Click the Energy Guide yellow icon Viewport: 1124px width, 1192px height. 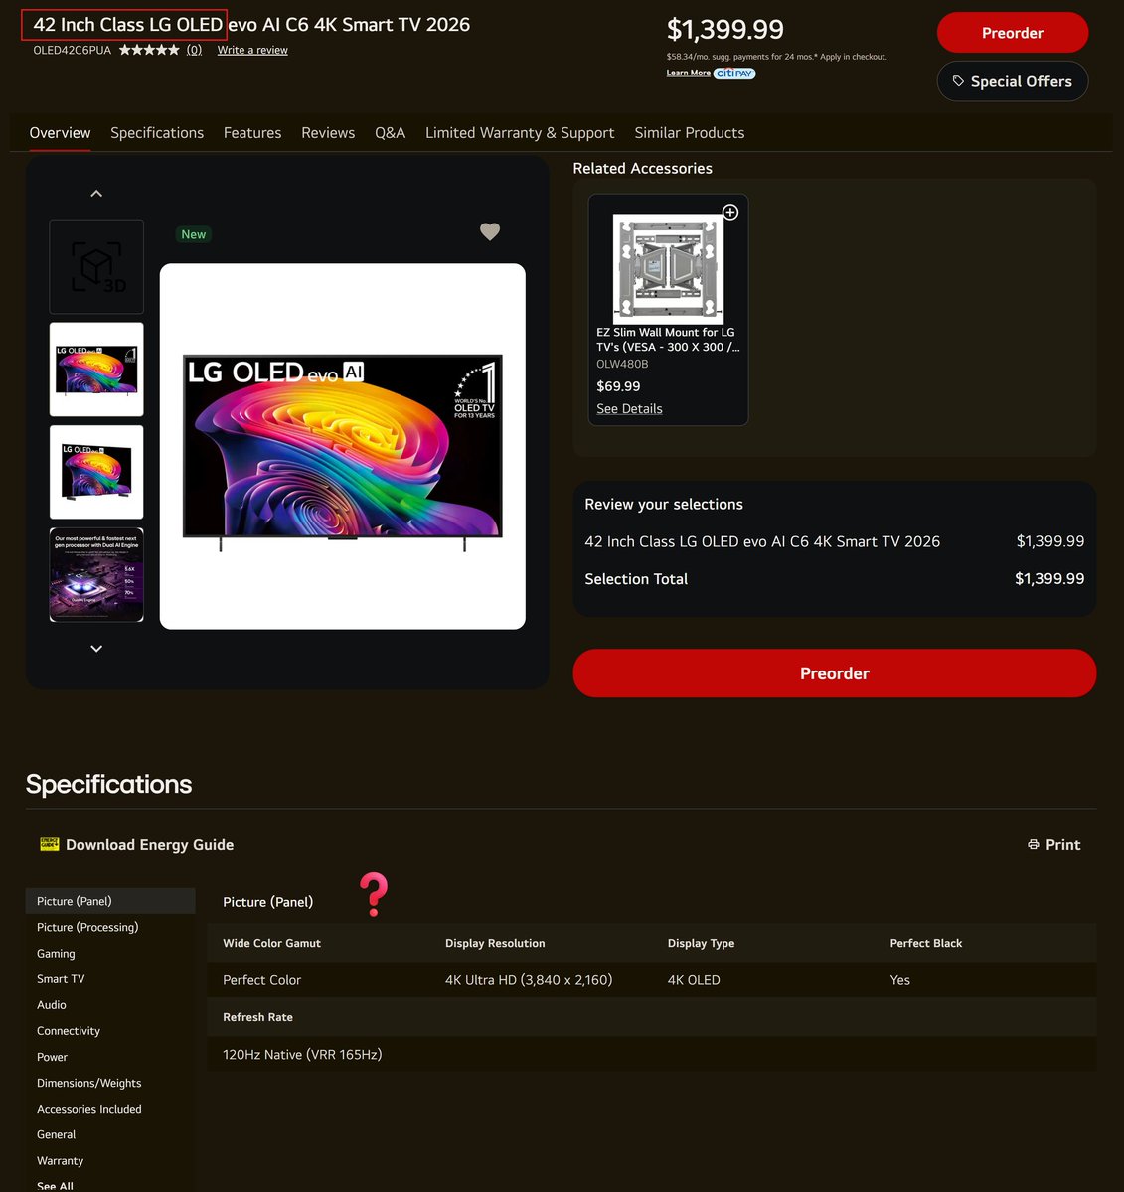pyautogui.click(x=49, y=844)
